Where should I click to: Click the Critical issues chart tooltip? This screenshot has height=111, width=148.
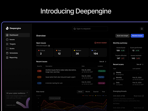point(55,98)
